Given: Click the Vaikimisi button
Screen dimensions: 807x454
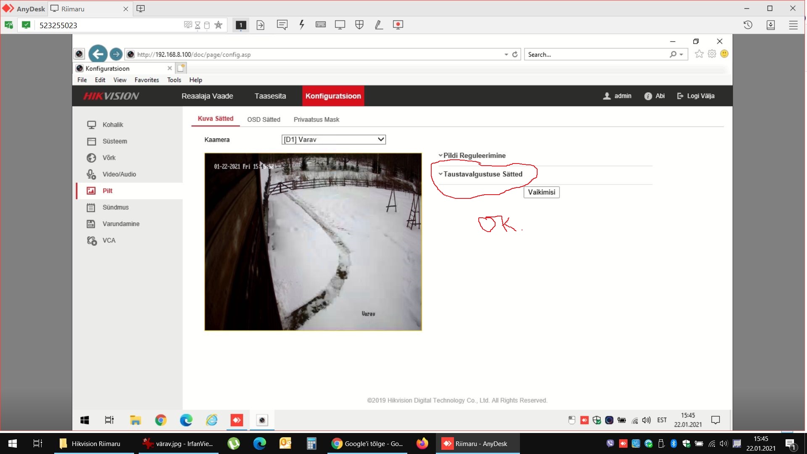Looking at the screenshot, I should (541, 192).
